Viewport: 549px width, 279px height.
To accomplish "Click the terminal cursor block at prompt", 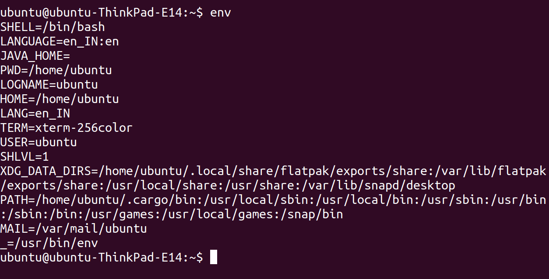I will point(214,257).
